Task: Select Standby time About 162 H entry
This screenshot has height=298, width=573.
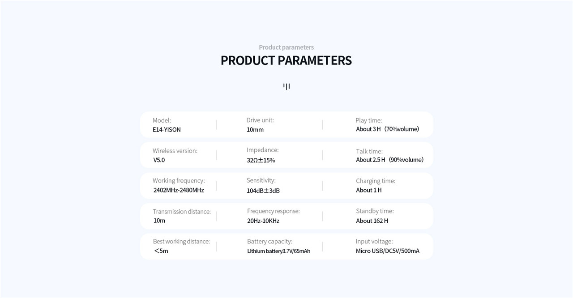Action: pyautogui.click(x=375, y=216)
